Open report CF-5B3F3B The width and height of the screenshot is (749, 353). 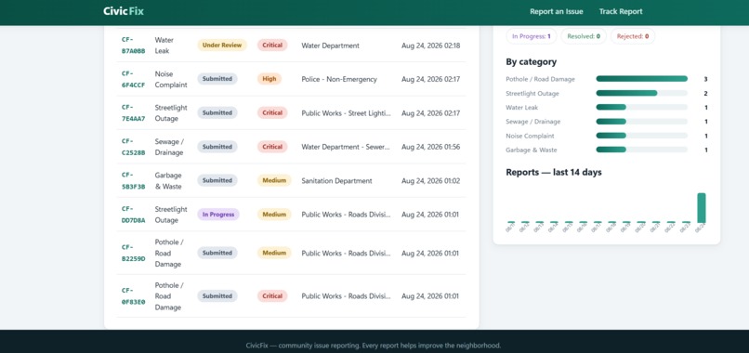coord(133,180)
